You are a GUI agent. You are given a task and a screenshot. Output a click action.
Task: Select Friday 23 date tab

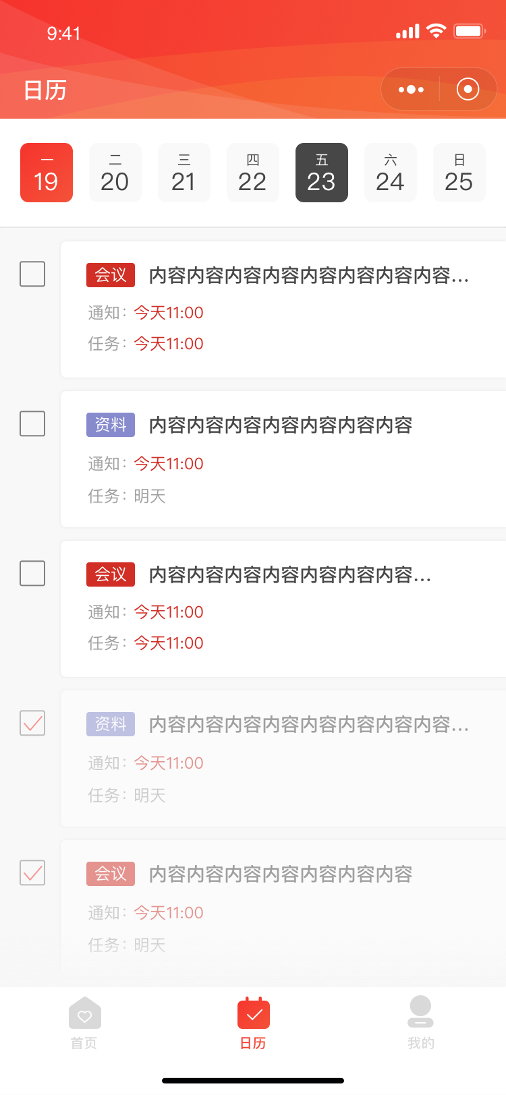(x=322, y=173)
